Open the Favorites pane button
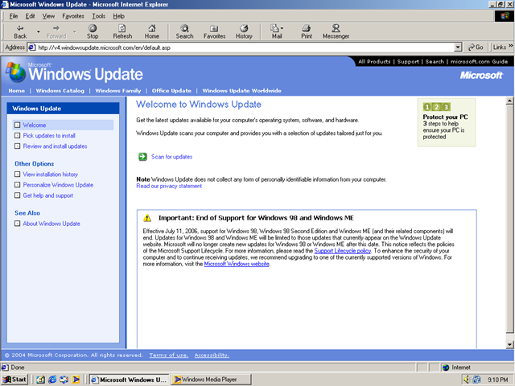Viewport: 515px width, 386px height. click(x=214, y=32)
